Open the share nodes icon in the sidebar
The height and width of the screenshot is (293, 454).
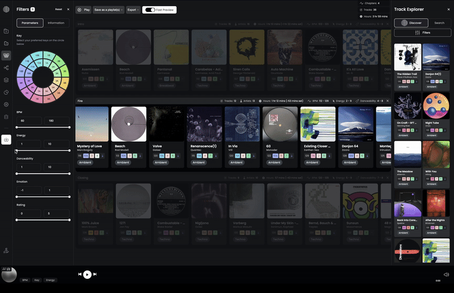pos(6,67)
